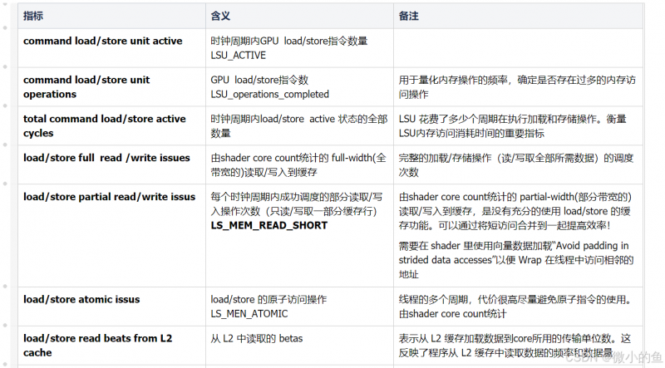The width and height of the screenshot is (665, 368).
Task: Click the remark starting 'LSU 花费了多少个周期'
Action: tap(518, 126)
